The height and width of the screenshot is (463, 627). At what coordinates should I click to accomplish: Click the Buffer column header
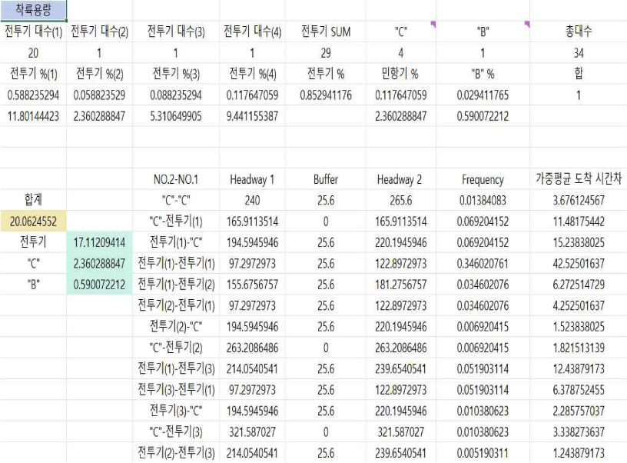[325, 180]
